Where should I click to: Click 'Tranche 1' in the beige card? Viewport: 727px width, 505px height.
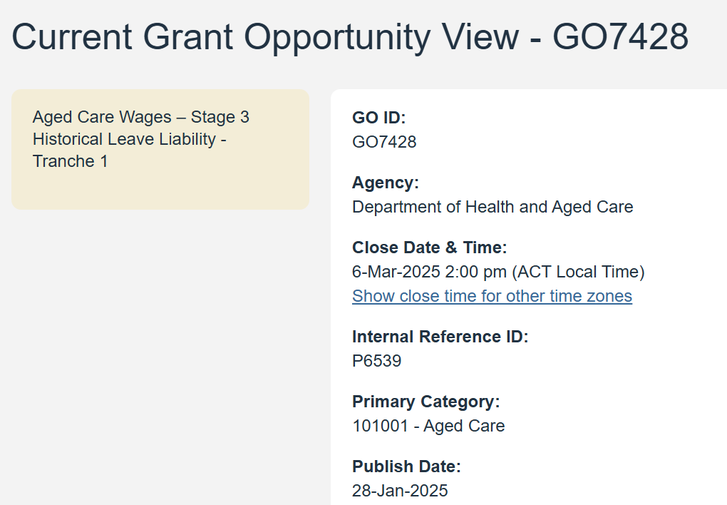(70, 161)
